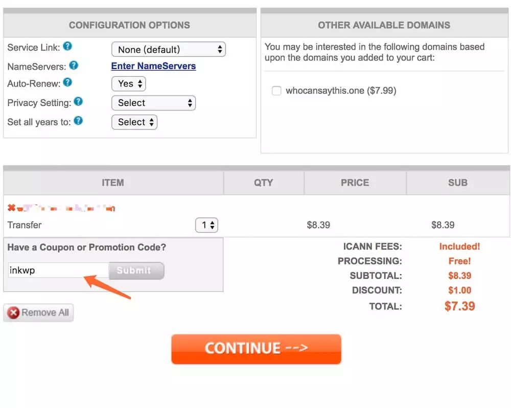Click the help icon beside Service Link
The image size is (511, 408).
(67, 47)
